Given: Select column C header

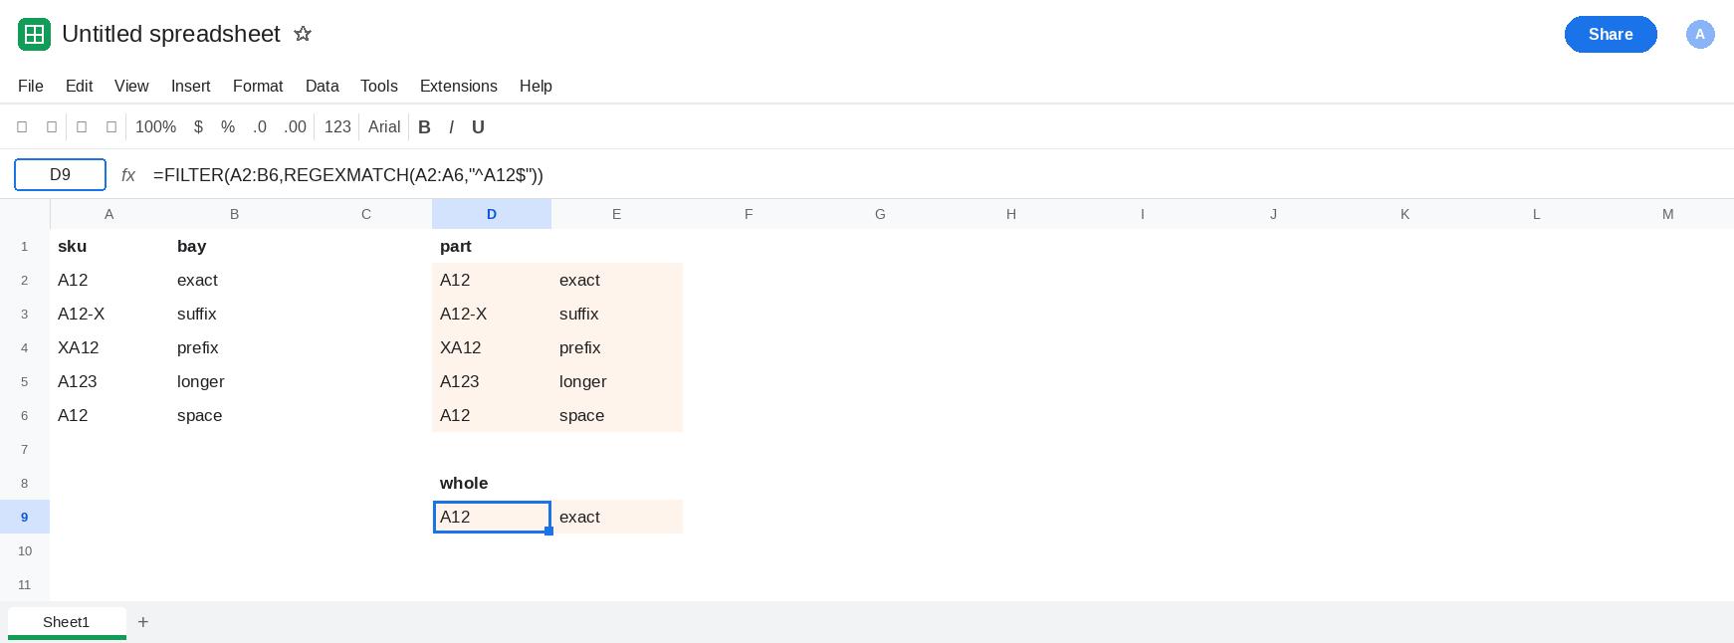Looking at the screenshot, I should tap(366, 214).
